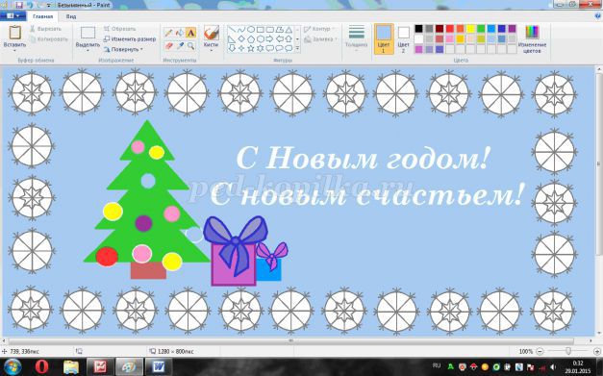Open the Size thickness dropdown

click(x=356, y=38)
